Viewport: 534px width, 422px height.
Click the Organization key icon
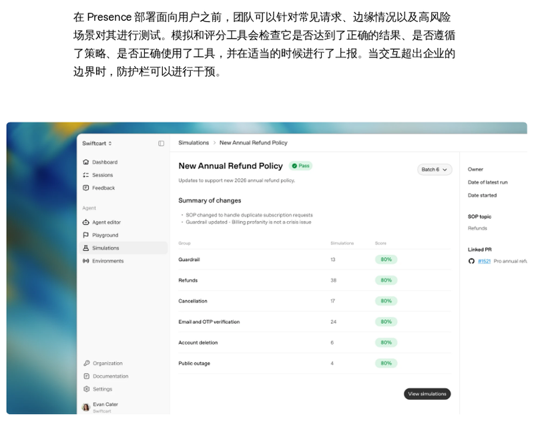click(87, 363)
